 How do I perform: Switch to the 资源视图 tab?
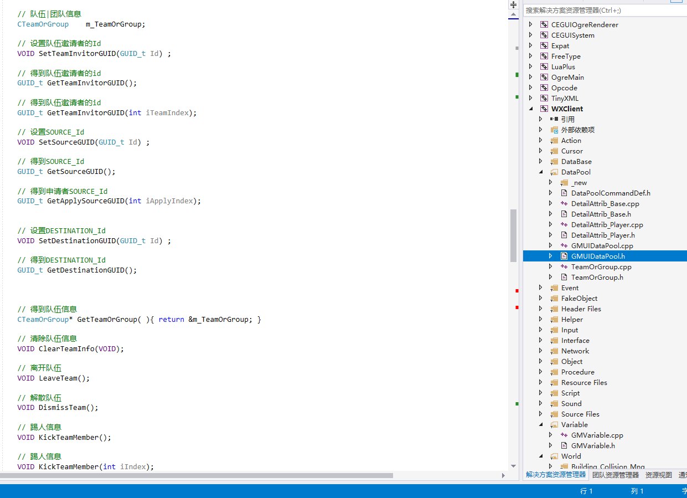pyautogui.click(x=658, y=475)
